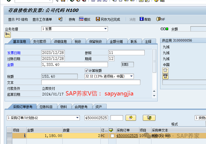Screen dimensions: 206x144
Task: Click the 金额 field 1,333.40
Action: pos(75,64)
